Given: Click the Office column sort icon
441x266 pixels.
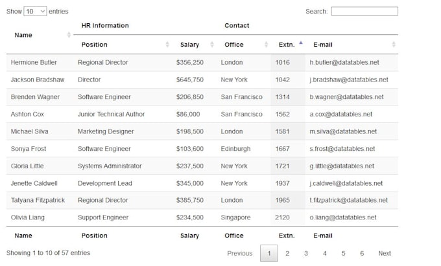Looking at the screenshot, I should click(x=266, y=44).
